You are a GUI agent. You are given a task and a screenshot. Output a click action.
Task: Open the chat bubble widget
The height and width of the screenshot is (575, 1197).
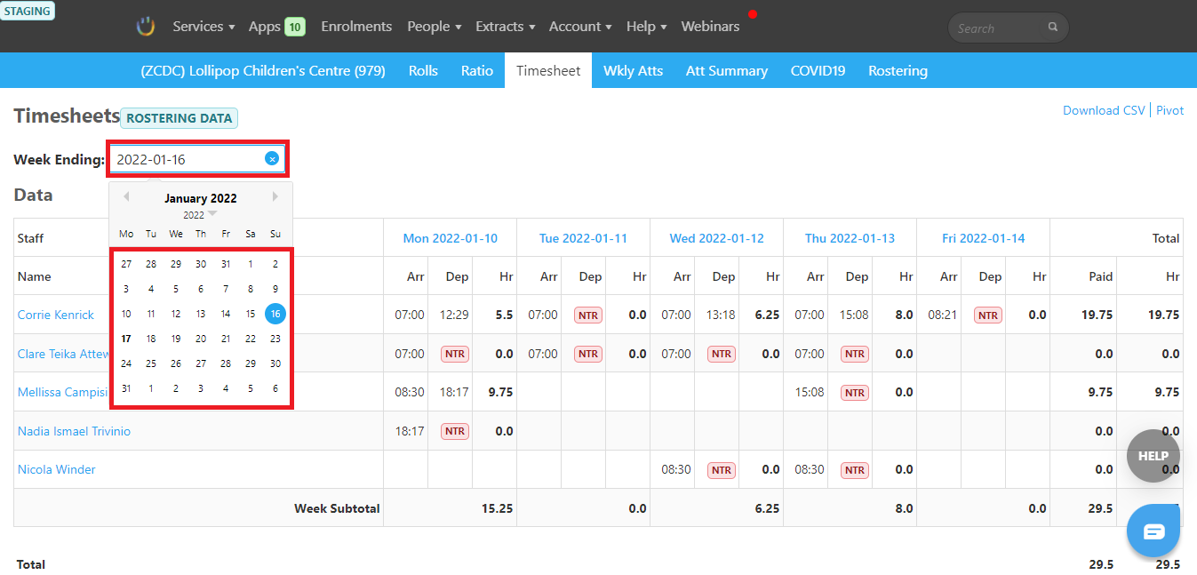[1153, 531]
